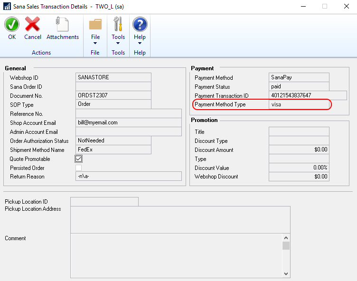
Task: Select the Payment Method Type field
Action: coord(299,104)
